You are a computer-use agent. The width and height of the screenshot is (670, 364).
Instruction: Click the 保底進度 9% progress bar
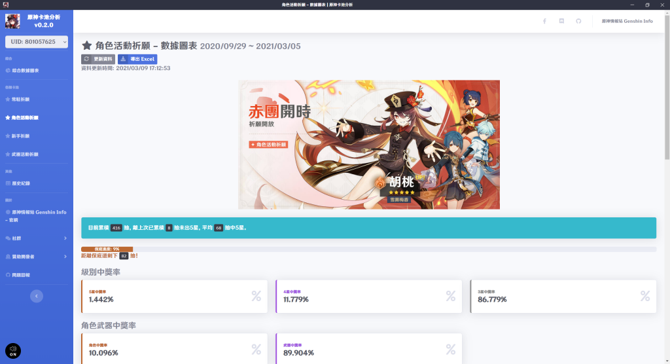click(107, 249)
